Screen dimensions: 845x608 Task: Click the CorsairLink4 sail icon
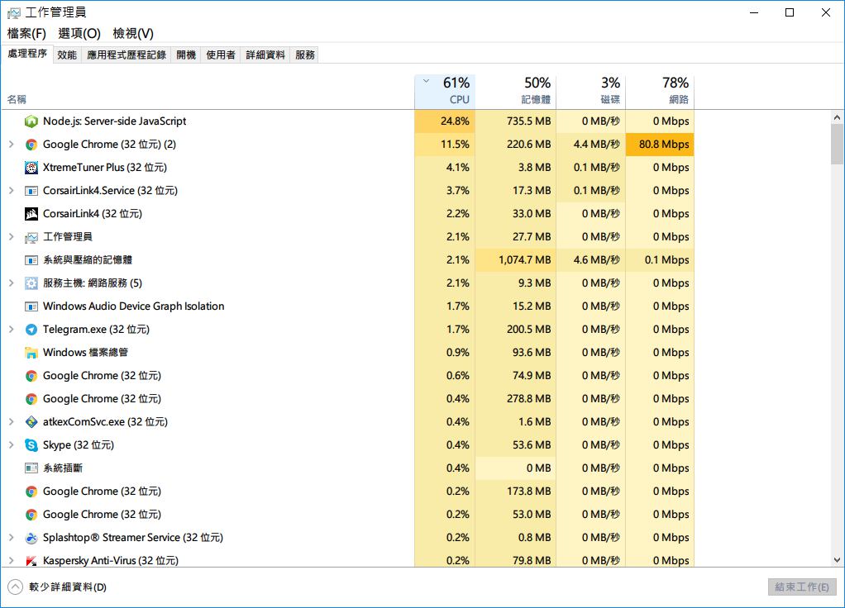pyautogui.click(x=31, y=214)
